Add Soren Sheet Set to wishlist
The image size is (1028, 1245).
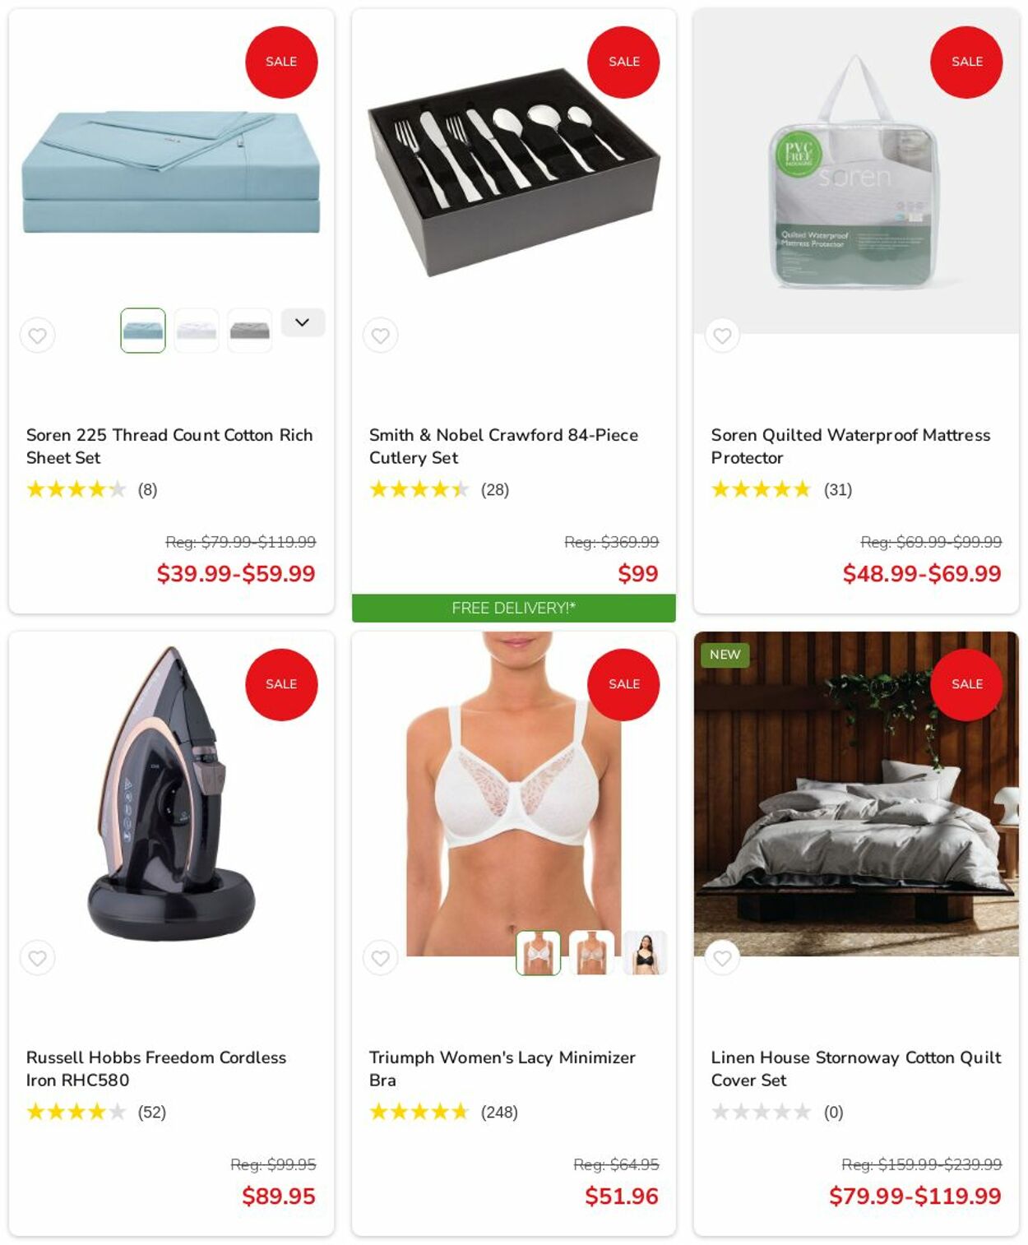[38, 336]
